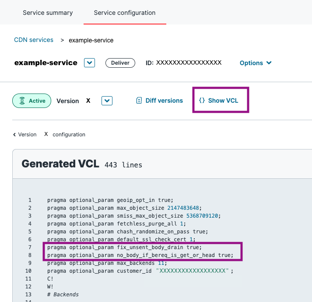Expand the Version selector dropdown
The image size is (312, 302).
(x=107, y=101)
